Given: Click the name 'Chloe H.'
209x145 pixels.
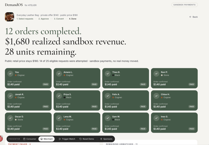Looking at the screenshot, I should 165,94.
